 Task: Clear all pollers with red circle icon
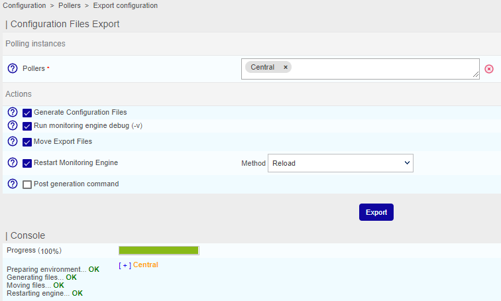489,69
